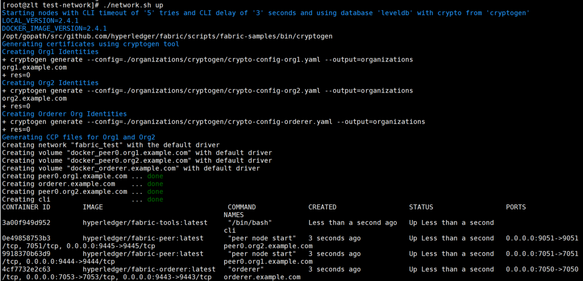Click the 'Creating Org1 Identities' line

(50, 52)
